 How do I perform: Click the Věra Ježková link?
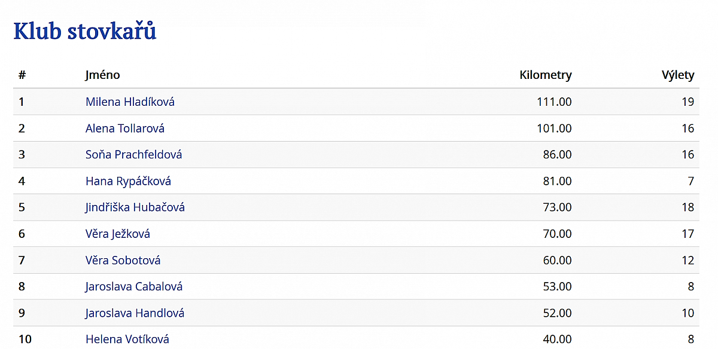[117, 234]
